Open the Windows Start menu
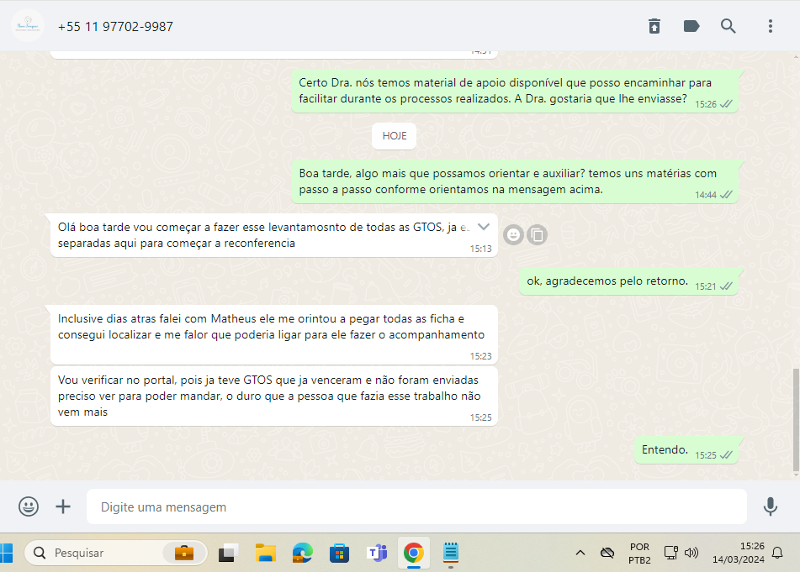800x572 pixels. pyautogui.click(x=6, y=554)
